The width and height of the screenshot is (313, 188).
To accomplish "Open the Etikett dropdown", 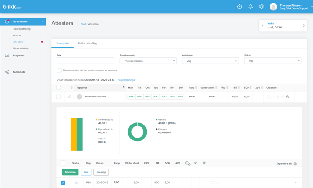I will (x=272, y=61).
